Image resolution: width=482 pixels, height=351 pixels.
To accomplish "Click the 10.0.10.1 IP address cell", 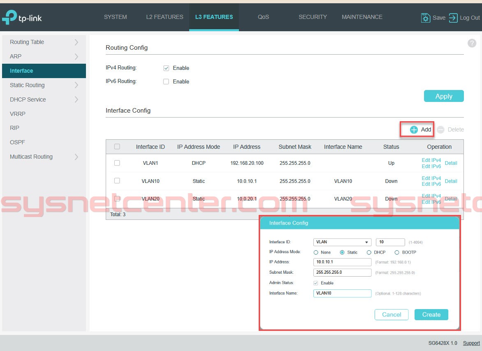I will (x=247, y=181).
